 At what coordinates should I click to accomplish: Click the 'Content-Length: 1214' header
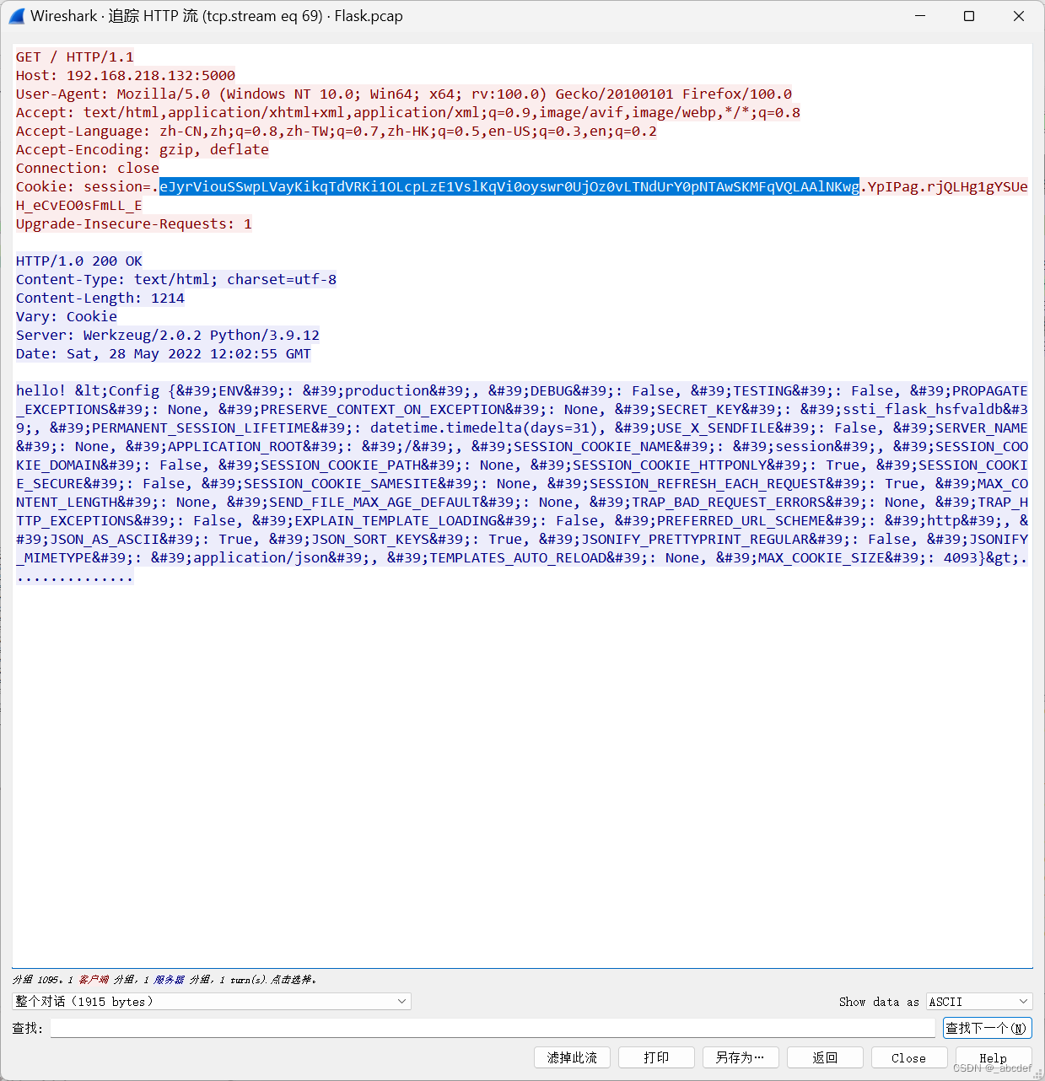(100, 298)
